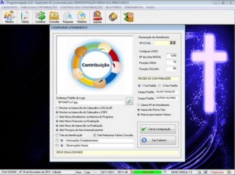Viewport: 235px width, 175px height.
Task: Click the Suporte toolbar icon
Action: (97, 17)
